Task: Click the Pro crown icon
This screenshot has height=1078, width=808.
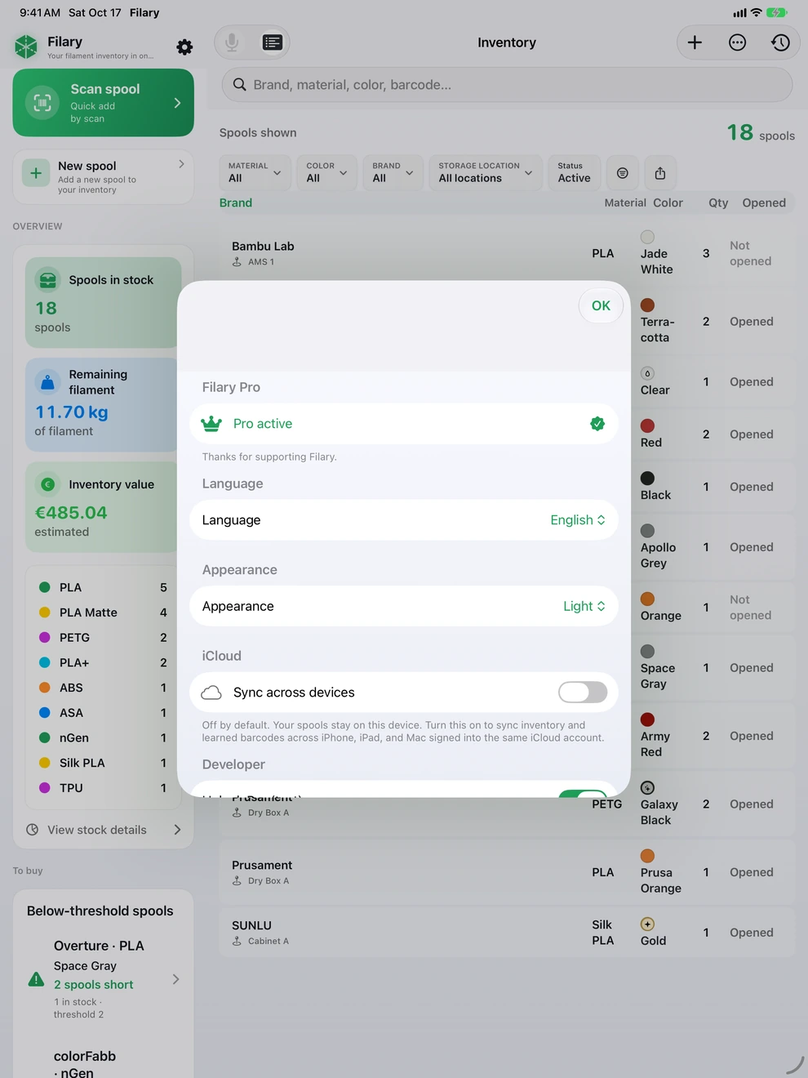Action: click(211, 424)
